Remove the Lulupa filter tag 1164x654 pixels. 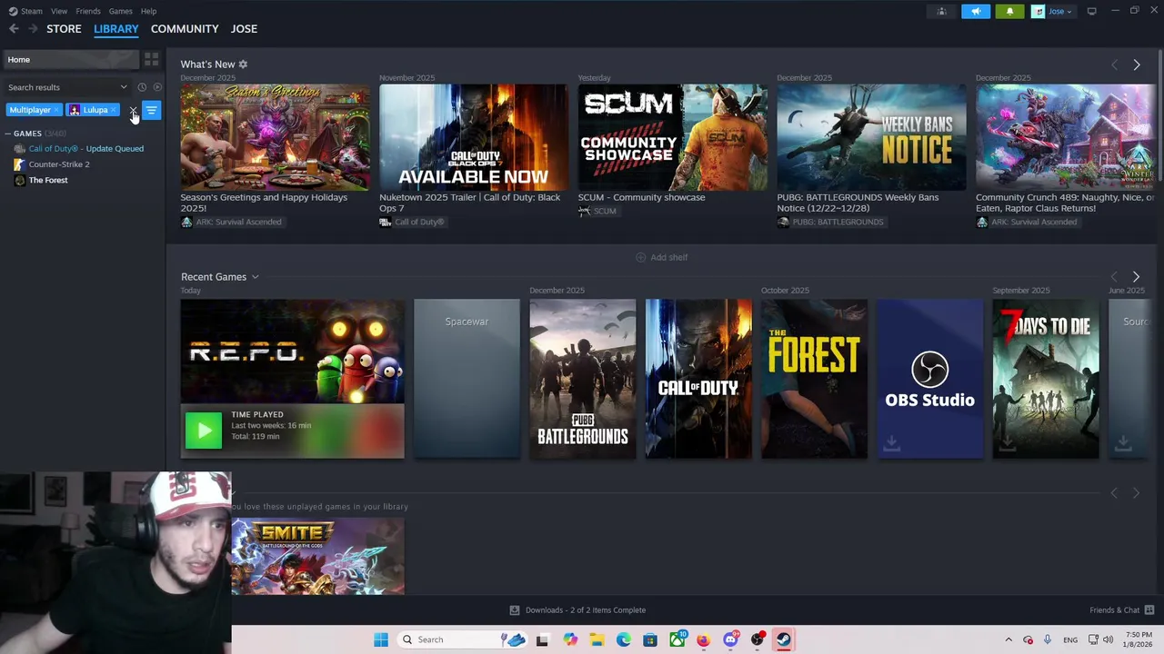pyautogui.click(x=113, y=110)
